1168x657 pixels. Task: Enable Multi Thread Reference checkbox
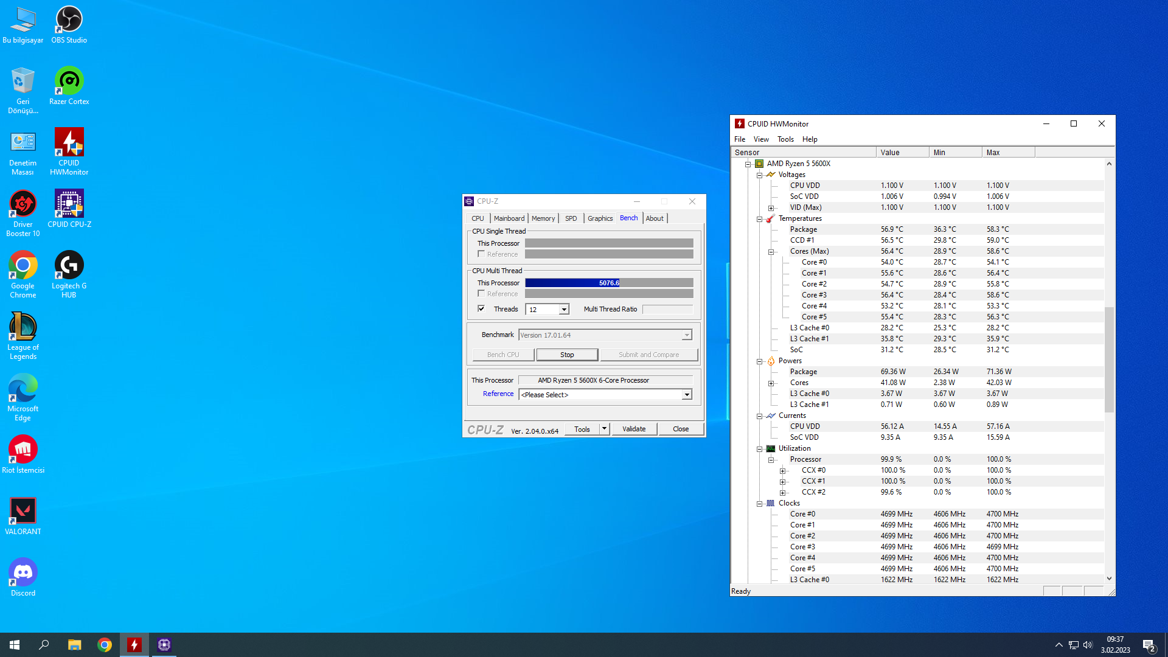tap(481, 294)
